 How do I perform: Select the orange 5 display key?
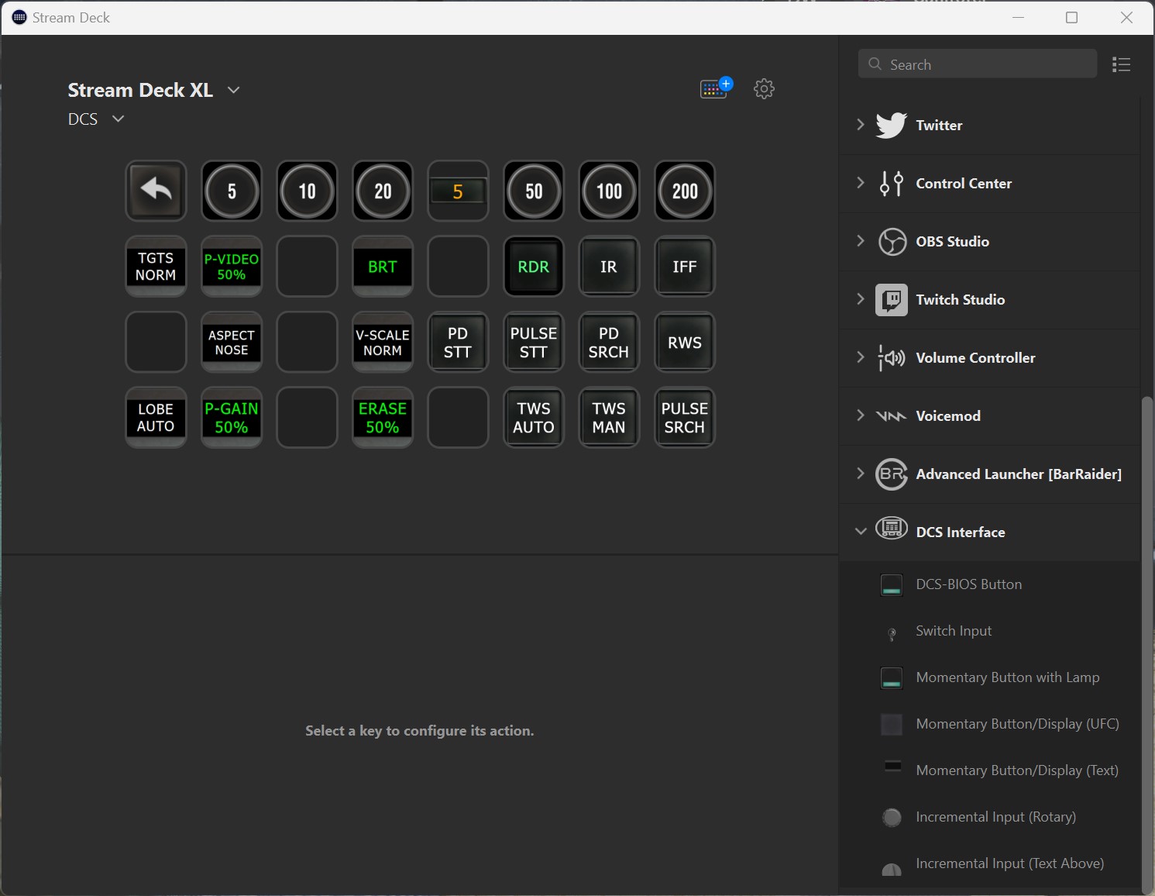(458, 191)
